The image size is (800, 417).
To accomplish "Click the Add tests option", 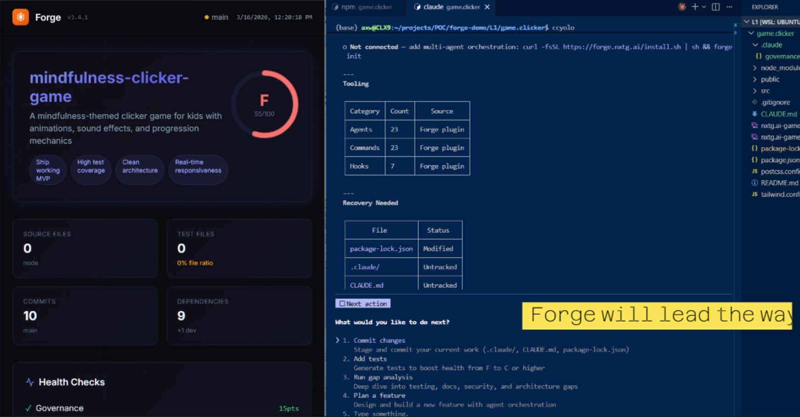I will pos(370,359).
